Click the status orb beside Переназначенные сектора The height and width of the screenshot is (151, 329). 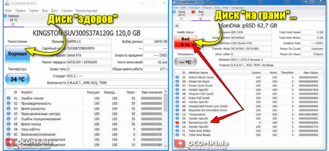click(x=9, y=114)
